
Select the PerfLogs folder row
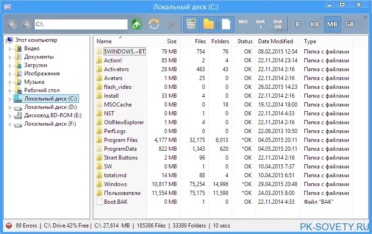click(x=223, y=131)
